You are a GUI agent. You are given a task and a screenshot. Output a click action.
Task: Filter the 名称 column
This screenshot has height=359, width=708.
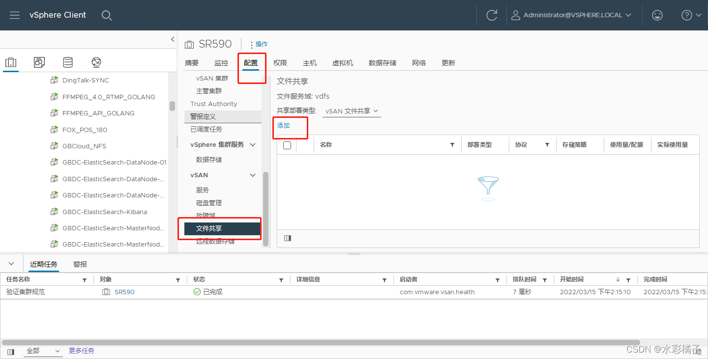pos(452,145)
